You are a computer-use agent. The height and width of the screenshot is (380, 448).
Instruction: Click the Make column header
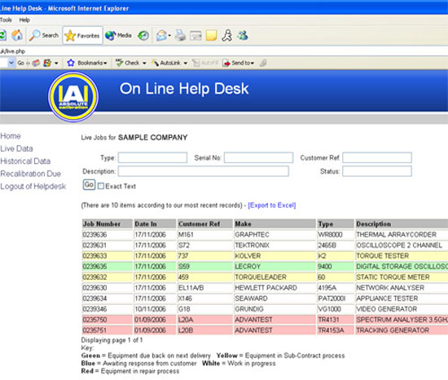click(275, 224)
